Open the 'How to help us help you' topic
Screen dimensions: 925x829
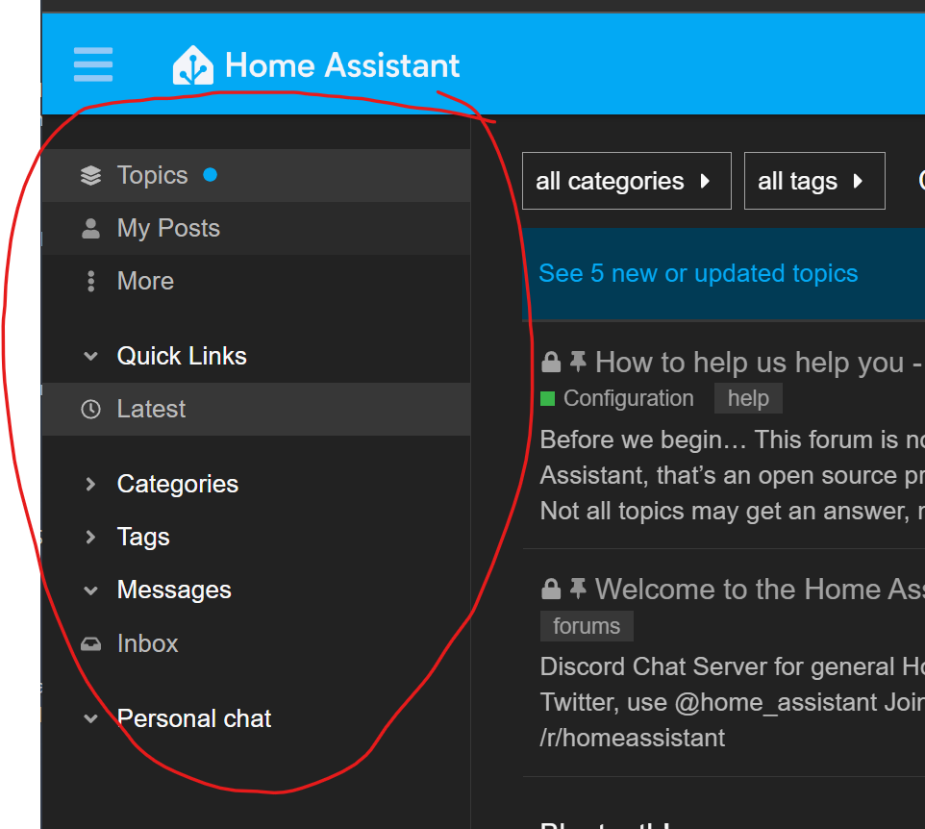click(x=760, y=363)
